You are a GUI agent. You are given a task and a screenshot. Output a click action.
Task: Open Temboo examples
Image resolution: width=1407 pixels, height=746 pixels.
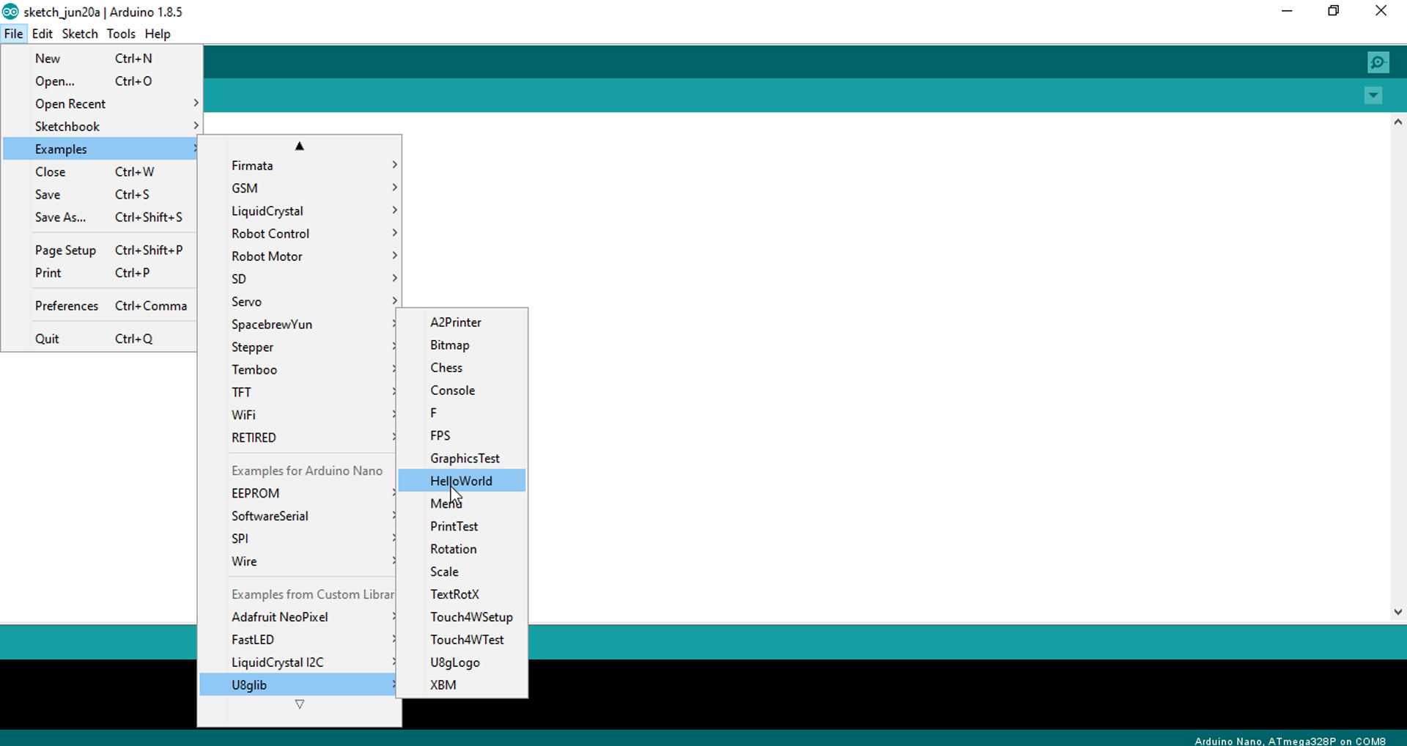tap(298, 370)
